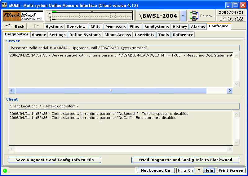Open the Define Systems sub-tab
248x176 pixels.
click(x=85, y=35)
